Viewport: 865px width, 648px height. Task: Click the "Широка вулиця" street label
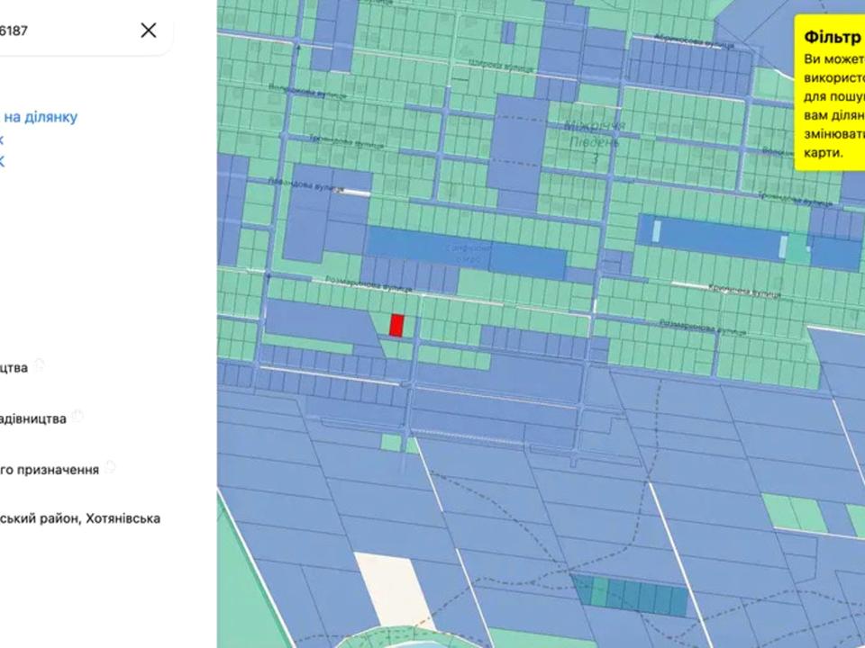click(501, 66)
